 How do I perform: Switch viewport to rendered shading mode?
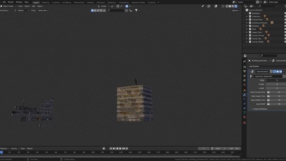coord(236,6)
